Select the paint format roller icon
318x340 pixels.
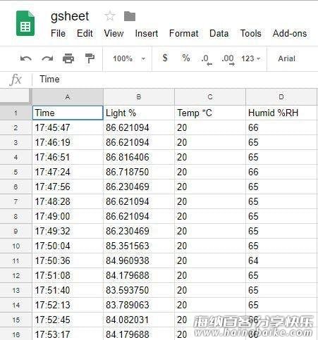pos(90,58)
